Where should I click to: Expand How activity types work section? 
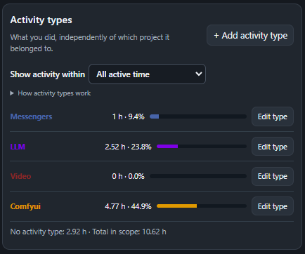tap(51, 93)
